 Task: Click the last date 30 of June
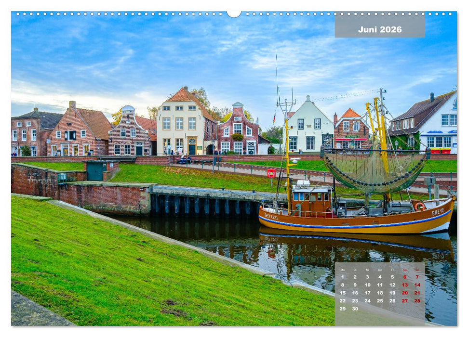click(355, 308)
